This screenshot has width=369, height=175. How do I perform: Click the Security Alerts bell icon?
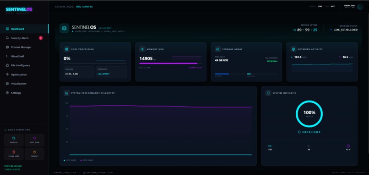(x=7, y=38)
